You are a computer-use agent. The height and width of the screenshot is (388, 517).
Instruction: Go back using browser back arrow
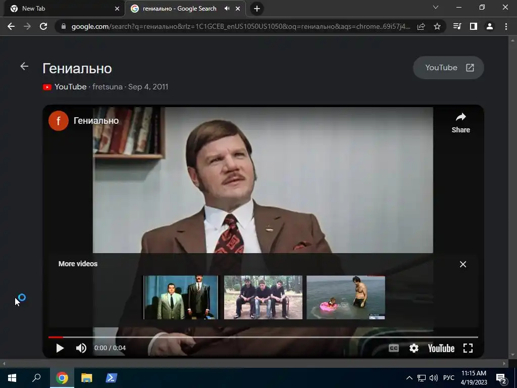pyautogui.click(x=11, y=26)
